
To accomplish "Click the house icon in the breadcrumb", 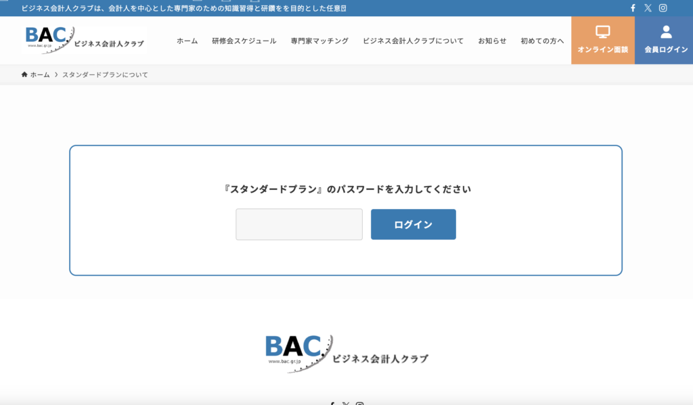I will click(x=24, y=74).
